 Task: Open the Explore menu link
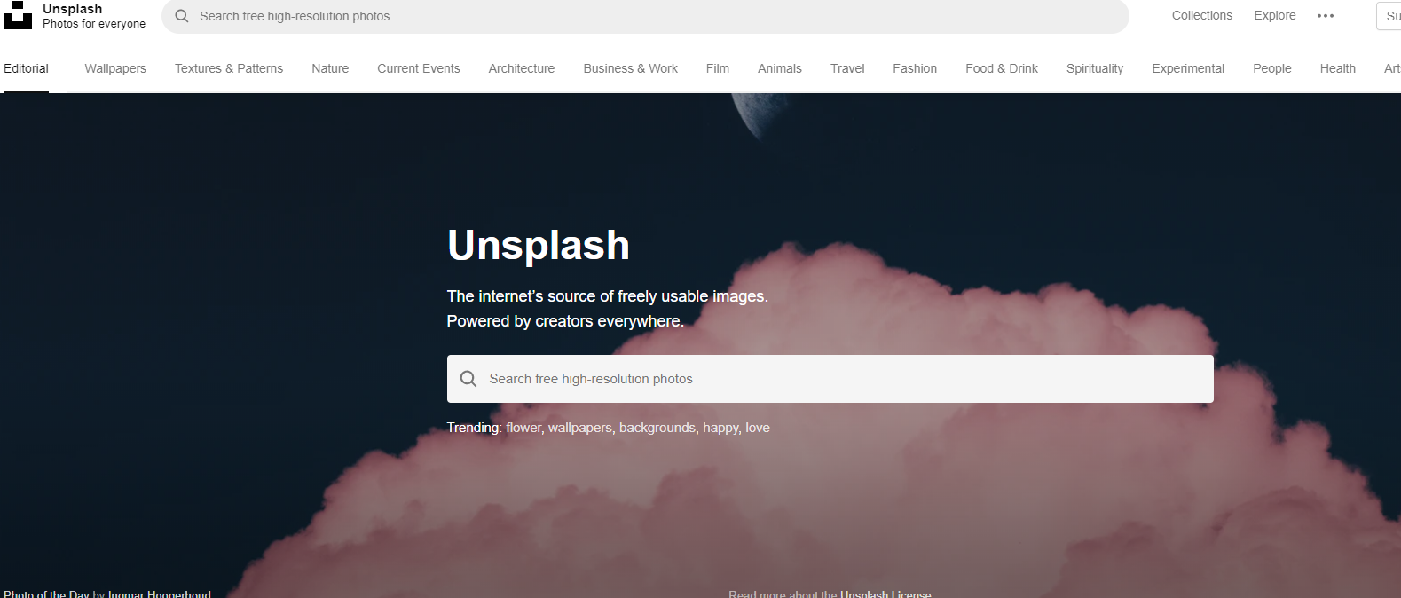[x=1275, y=15]
